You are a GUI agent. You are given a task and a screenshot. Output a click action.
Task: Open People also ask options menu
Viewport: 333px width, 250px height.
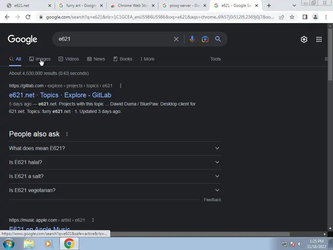click(x=67, y=134)
